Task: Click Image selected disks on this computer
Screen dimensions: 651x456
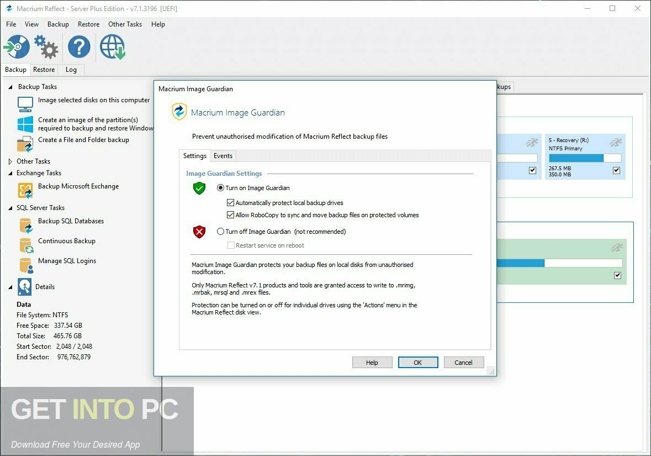Action: [x=94, y=100]
